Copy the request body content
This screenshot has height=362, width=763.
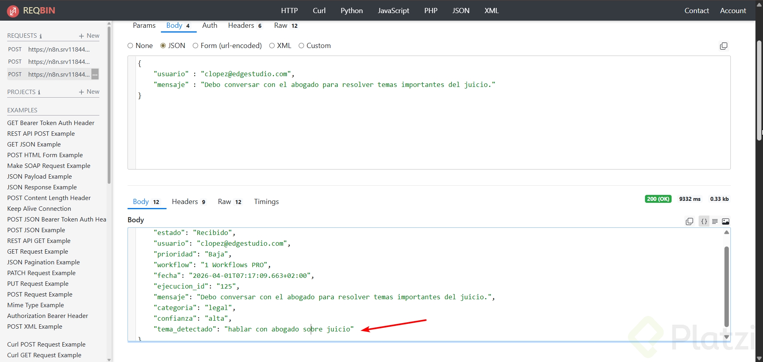[723, 46]
